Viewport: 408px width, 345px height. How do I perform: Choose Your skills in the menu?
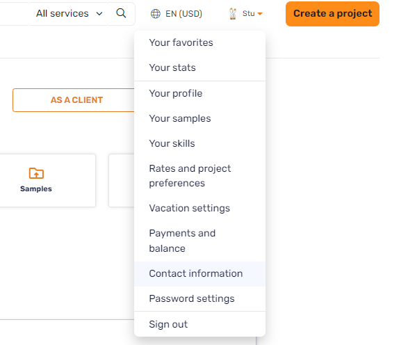(x=200, y=143)
